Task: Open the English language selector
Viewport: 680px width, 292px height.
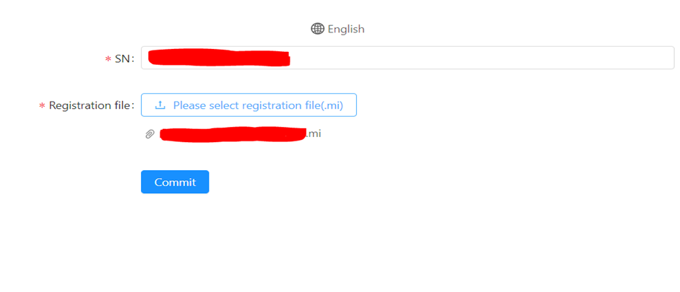Action: coord(338,29)
